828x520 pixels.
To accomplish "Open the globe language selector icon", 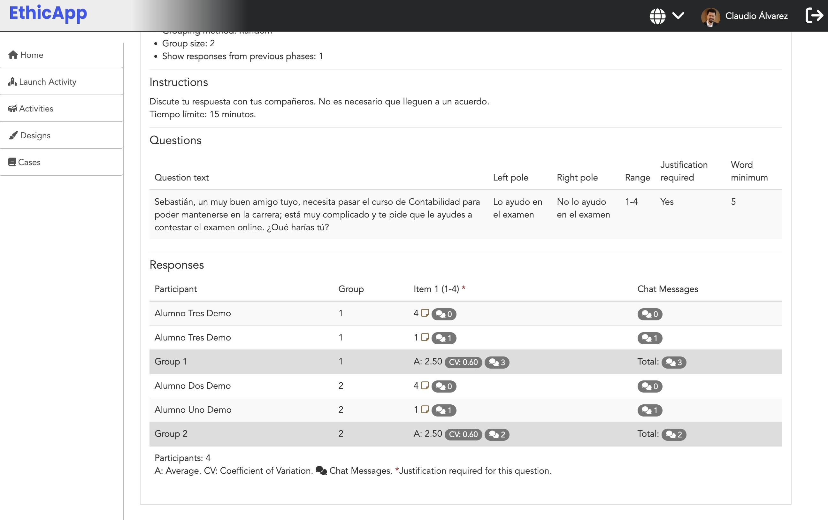I will pyautogui.click(x=657, y=16).
